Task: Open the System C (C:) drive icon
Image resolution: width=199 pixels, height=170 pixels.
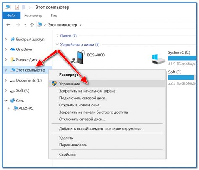Action: click(x=159, y=59)
